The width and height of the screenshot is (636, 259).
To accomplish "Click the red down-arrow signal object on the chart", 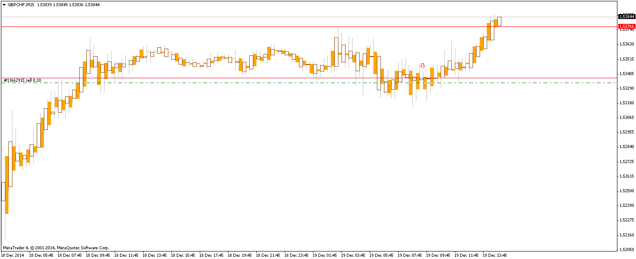I will pyautogui.click(x=423, y=66).
